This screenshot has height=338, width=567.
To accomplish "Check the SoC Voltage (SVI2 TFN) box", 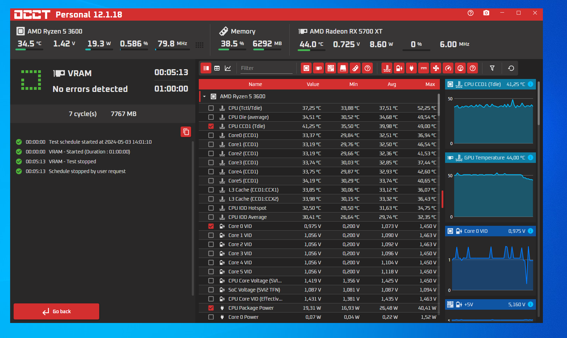I will [211, 290].
